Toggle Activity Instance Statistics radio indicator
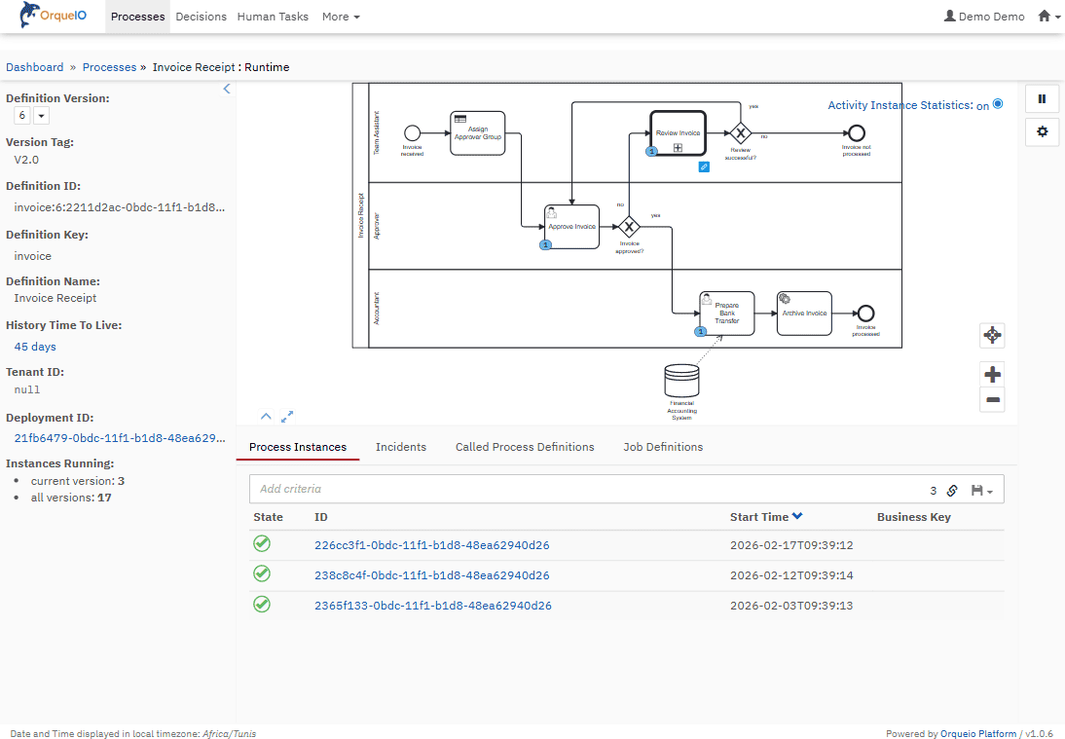 pos(998,104)
